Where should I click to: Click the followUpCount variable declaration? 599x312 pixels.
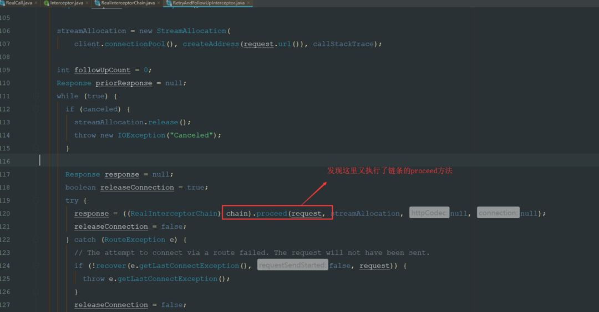tap(103, 70)
